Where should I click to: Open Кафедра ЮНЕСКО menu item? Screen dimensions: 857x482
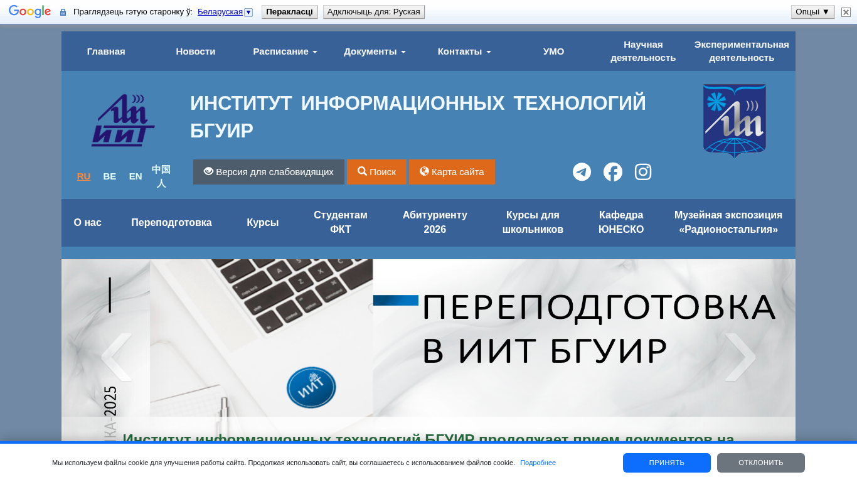621,223
